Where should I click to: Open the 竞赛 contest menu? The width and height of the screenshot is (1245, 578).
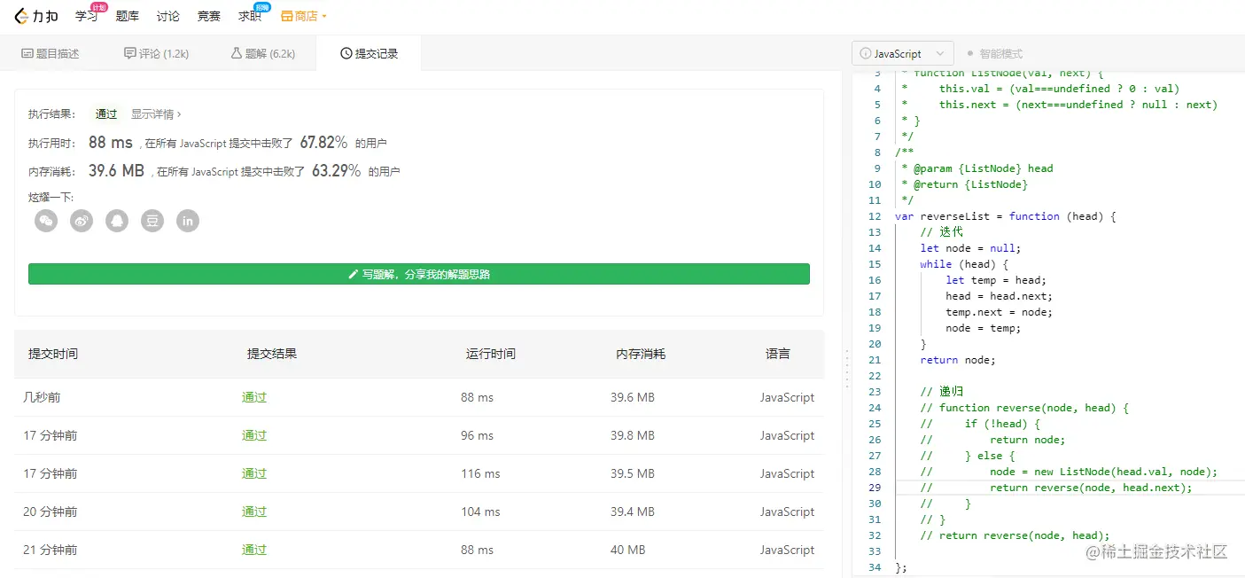(208, 16)
